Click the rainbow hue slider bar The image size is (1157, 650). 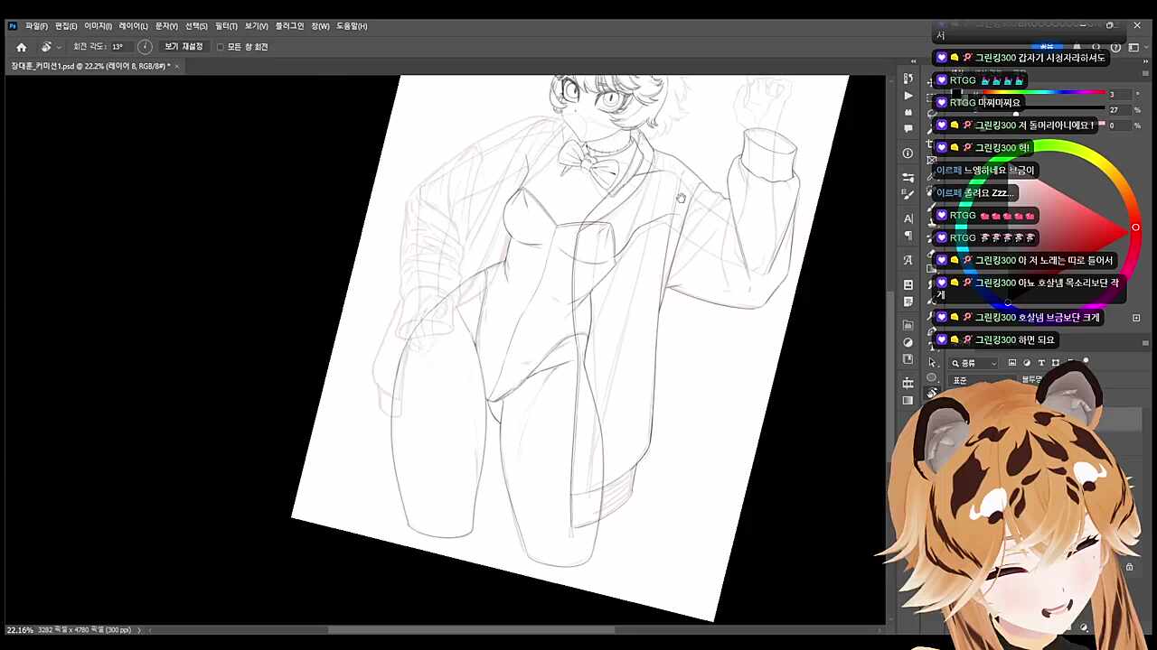(x=1044, y=93)
